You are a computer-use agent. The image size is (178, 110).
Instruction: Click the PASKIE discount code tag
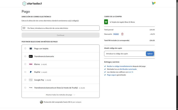pyautogui.click(x=116, y=34)
